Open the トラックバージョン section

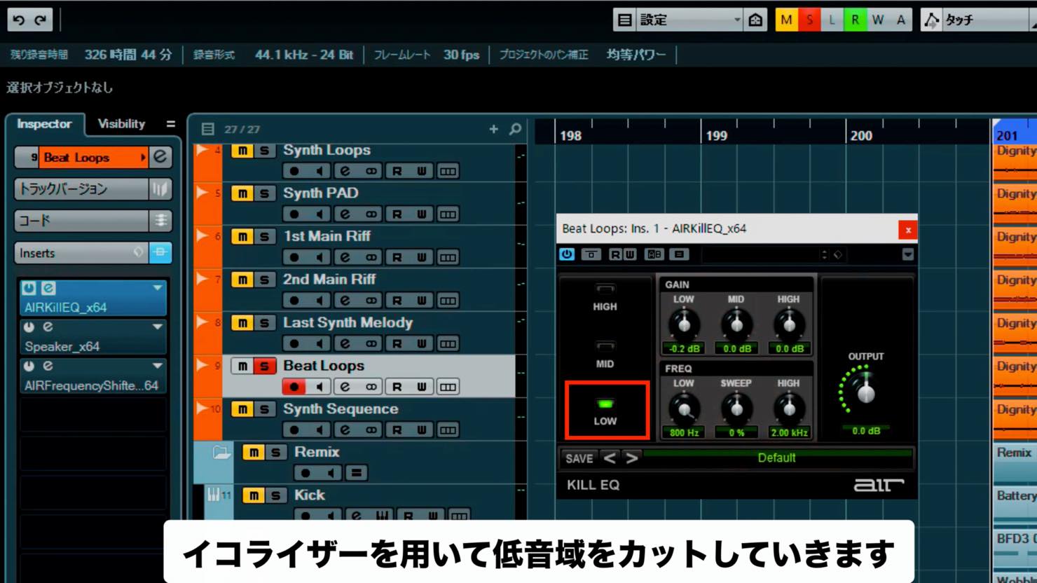(81, 188)
